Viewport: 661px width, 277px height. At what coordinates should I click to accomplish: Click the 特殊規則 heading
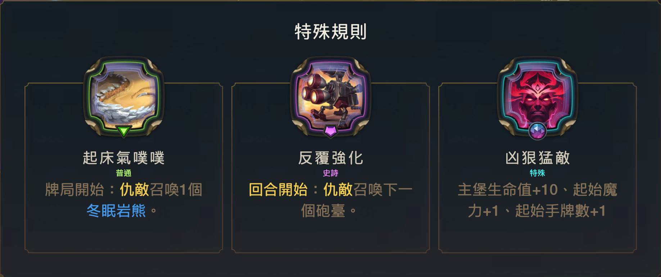coord(331,32)
